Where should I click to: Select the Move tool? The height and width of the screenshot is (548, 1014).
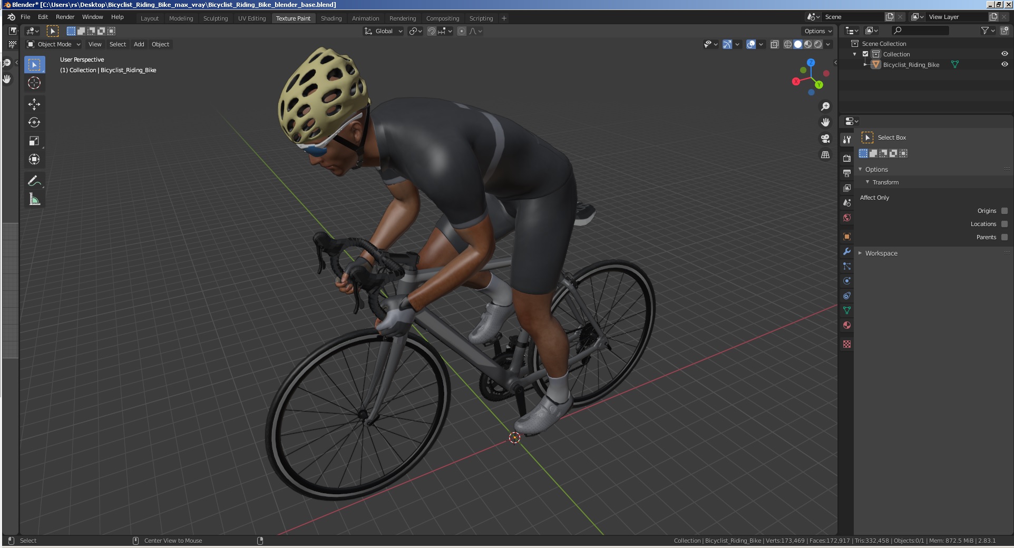[x=34, y=104]
